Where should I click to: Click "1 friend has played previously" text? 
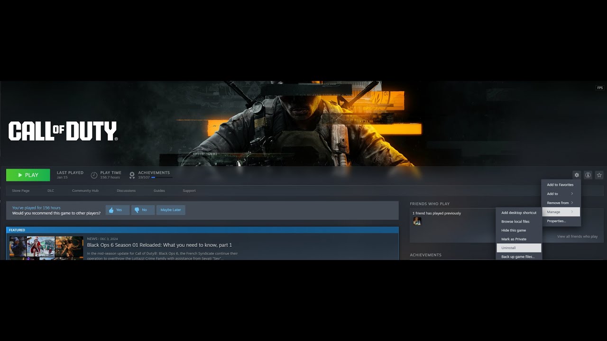(437, 213)
